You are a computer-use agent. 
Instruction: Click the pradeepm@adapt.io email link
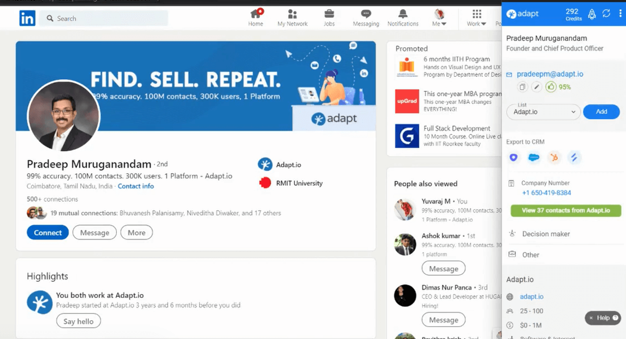(x=550, y=74)
